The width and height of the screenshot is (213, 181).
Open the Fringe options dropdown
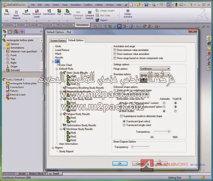point(155,69)
